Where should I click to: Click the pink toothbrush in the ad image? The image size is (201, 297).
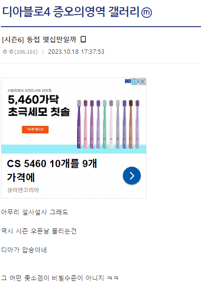tap(85, 124)
